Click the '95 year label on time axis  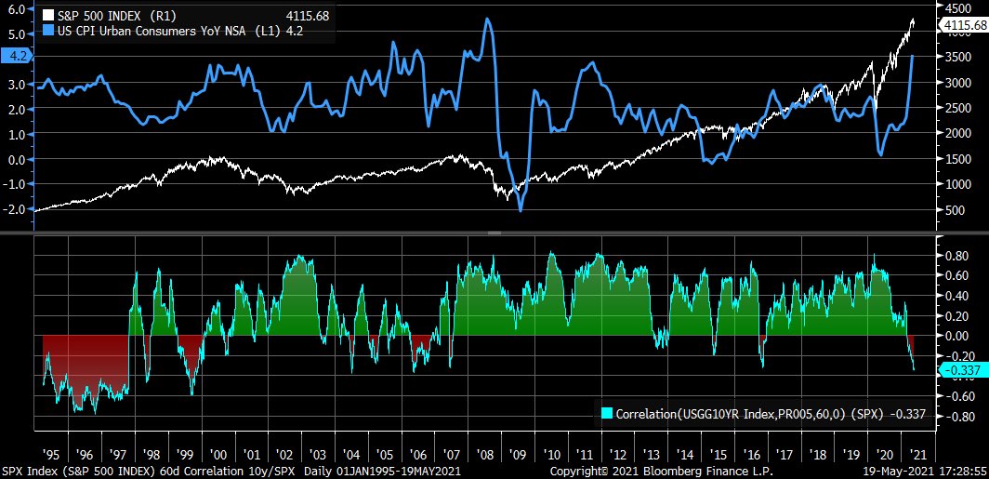pyautogui.click(x=51, y=455)
